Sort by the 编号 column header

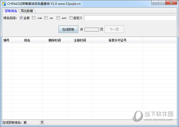(7, 40)
